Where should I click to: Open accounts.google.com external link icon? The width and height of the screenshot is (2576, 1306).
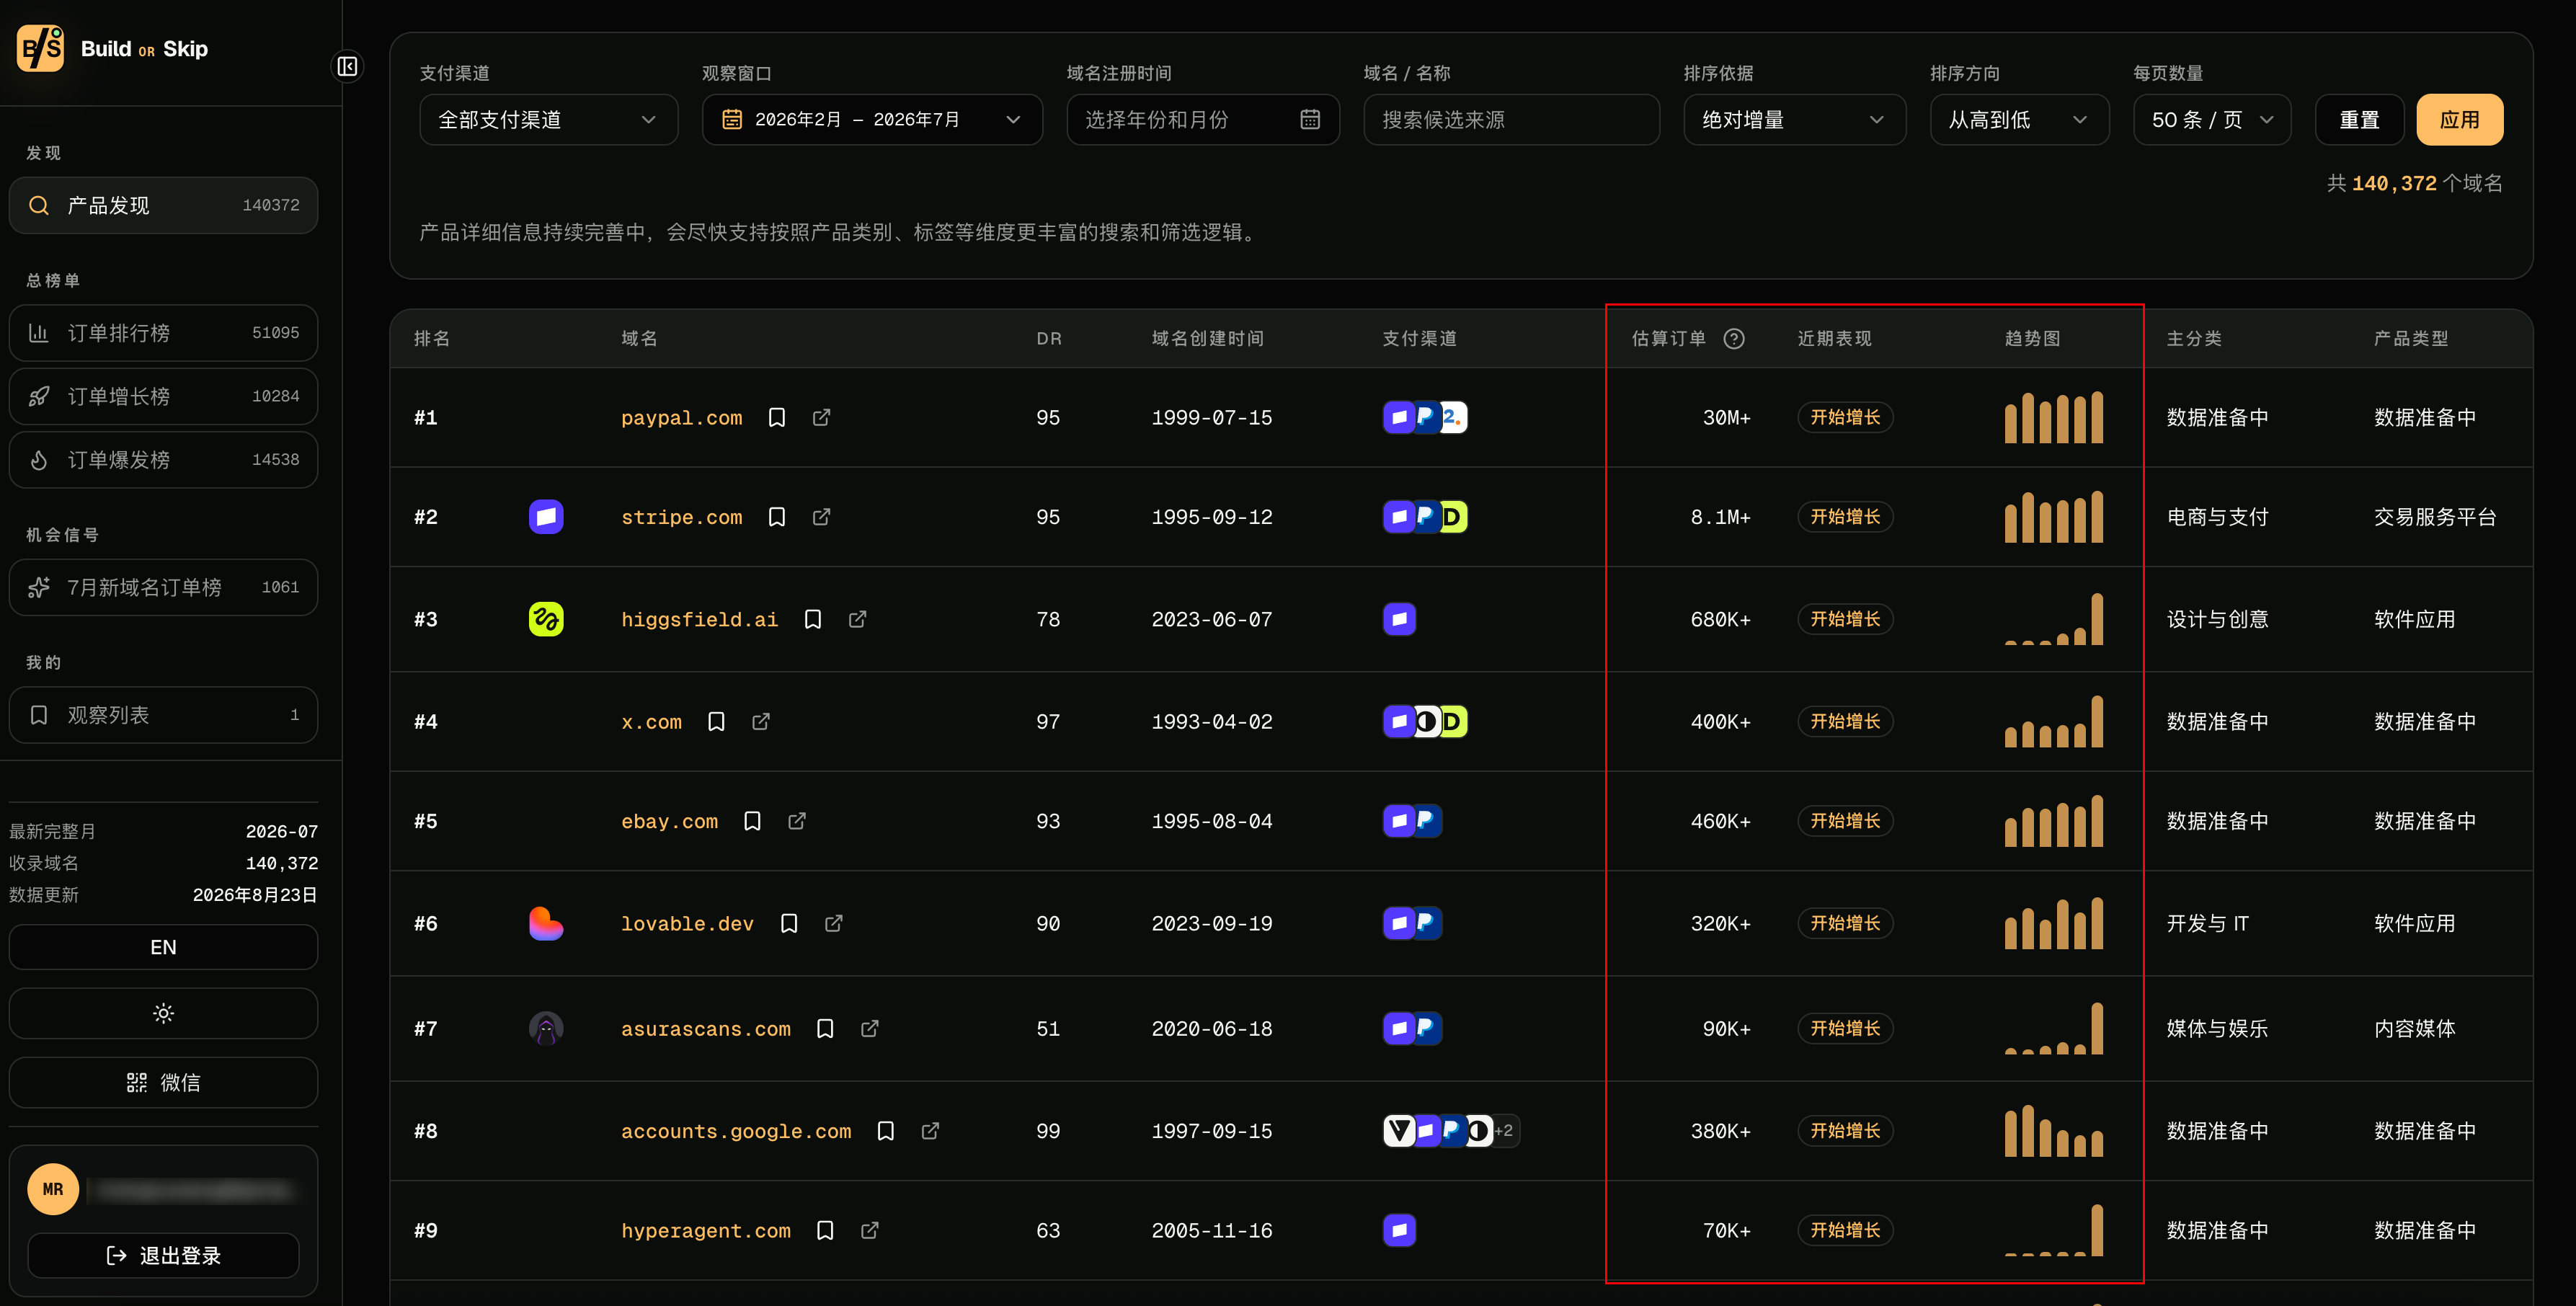point(930,1131)
